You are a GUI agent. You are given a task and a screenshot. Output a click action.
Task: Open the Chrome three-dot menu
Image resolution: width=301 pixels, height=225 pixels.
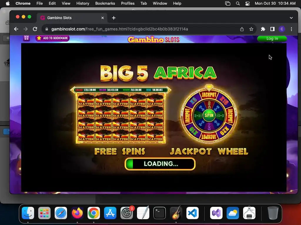coord(291,29)
